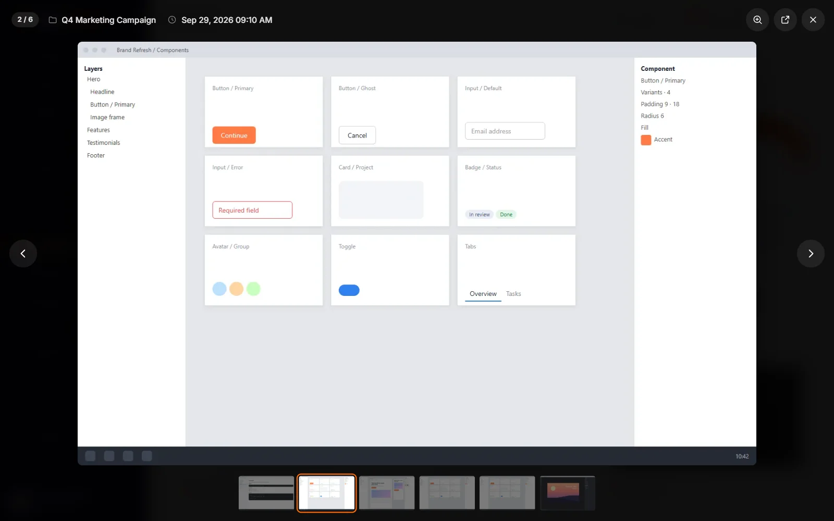Click the Input / Error card label
The width and height of the screenshot is (834, 521).
coord(228,168)
